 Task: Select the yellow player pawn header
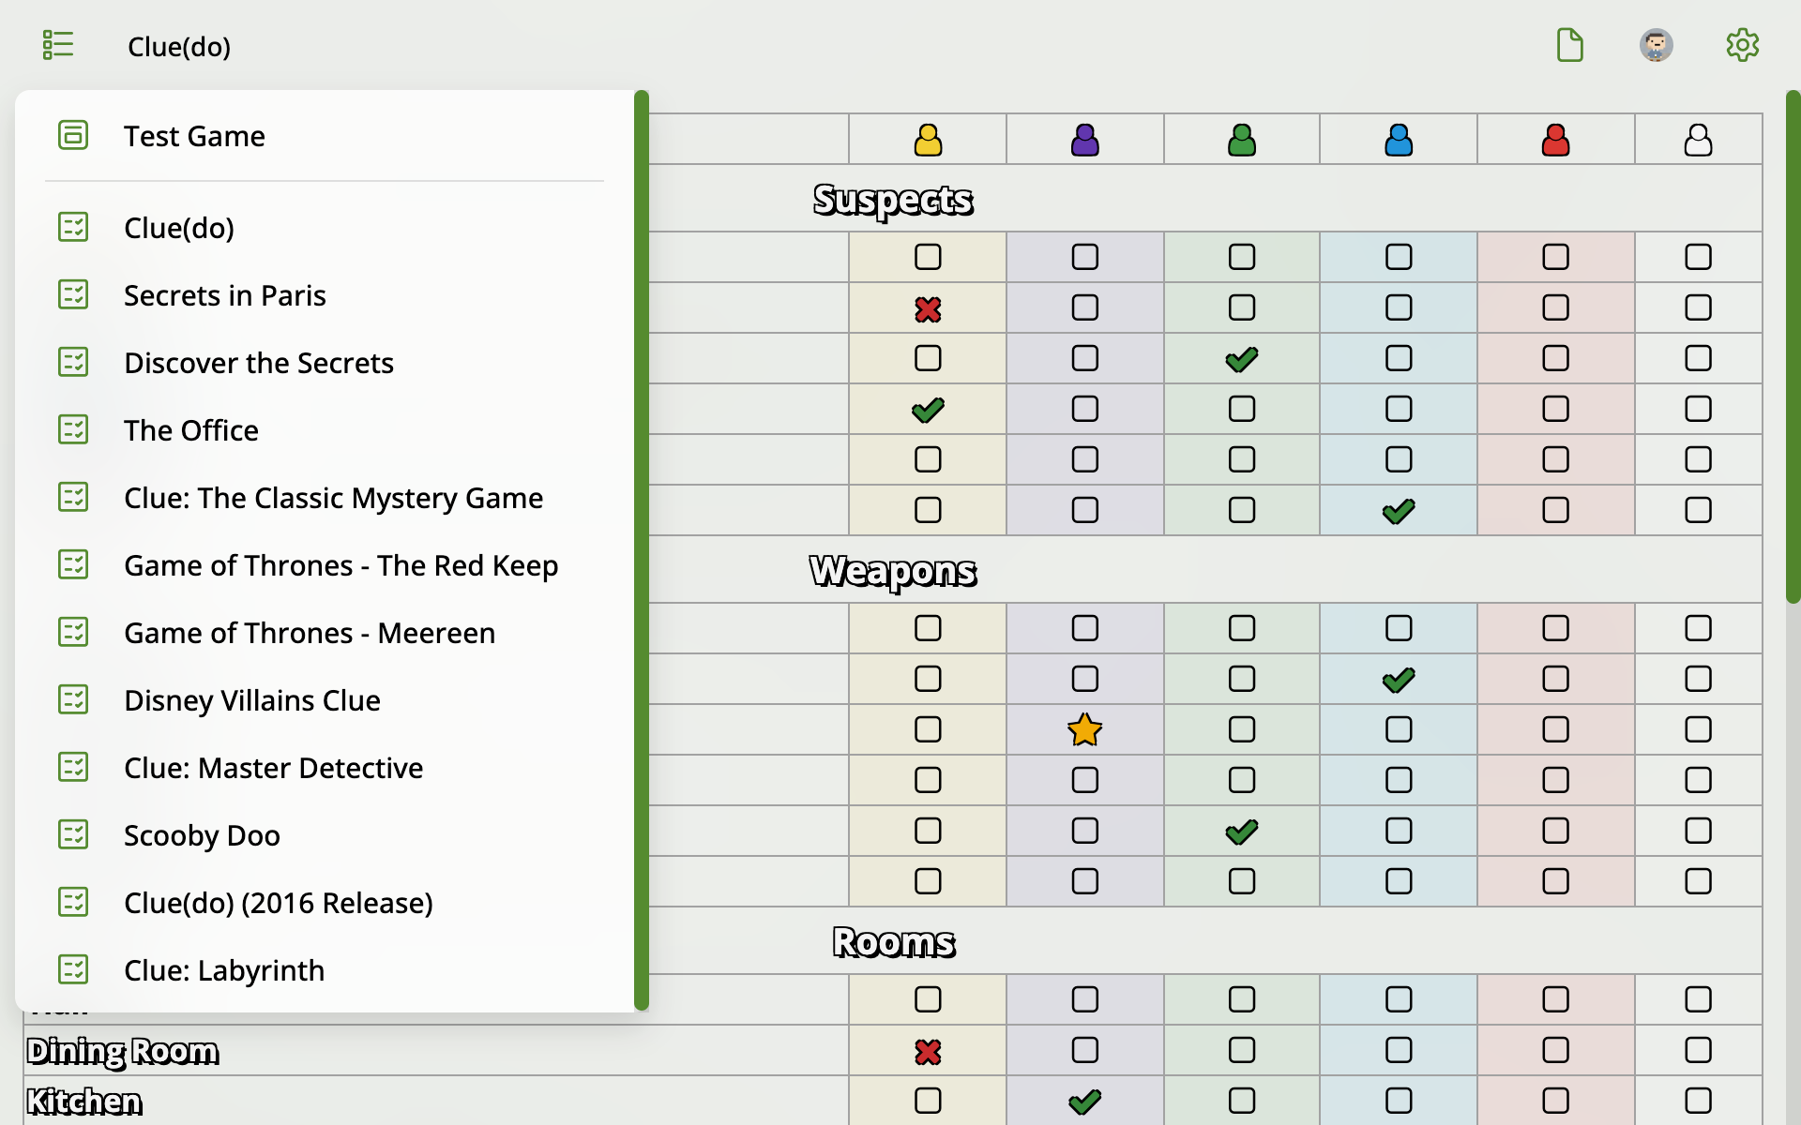point(928,140)
